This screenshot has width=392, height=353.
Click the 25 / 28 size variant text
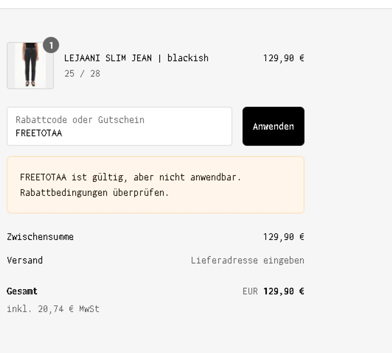[x=82, y=74]
